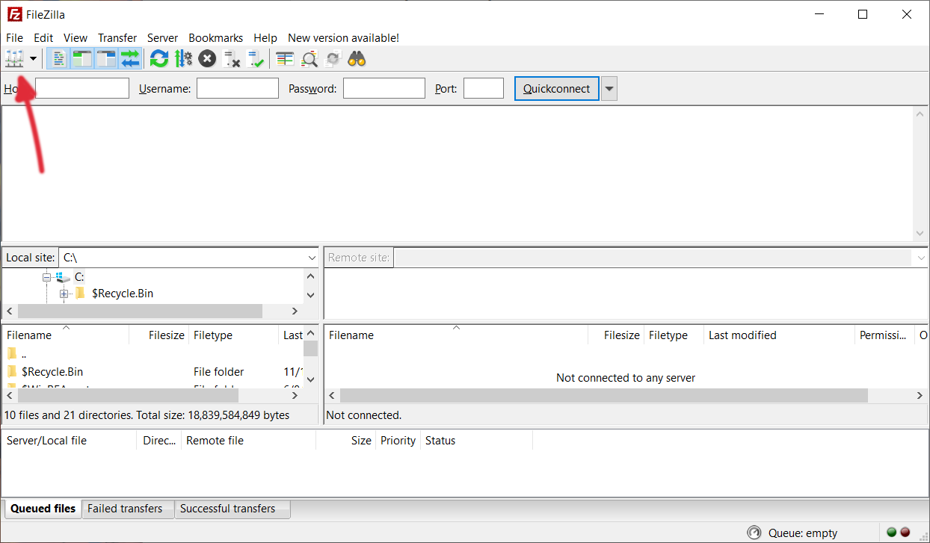Open the Transfer menu
Viewport: 930px width, 543px height.
[x=117, y=37]
